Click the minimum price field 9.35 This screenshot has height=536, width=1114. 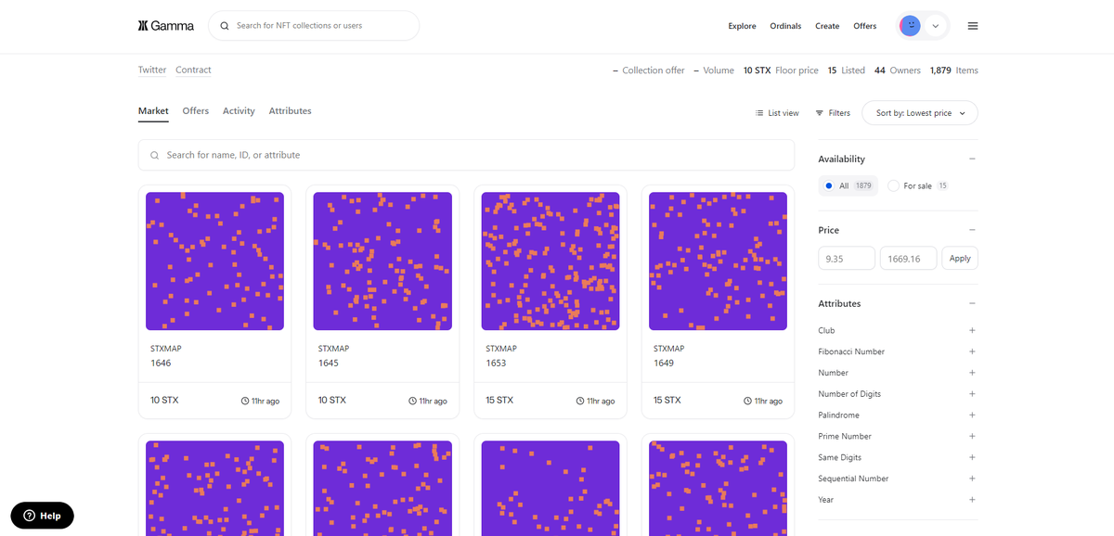coord(847,259)
